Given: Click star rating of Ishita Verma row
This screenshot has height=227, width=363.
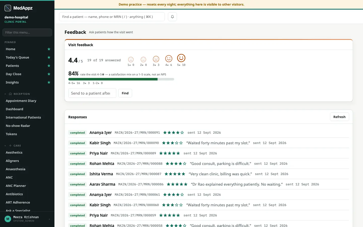Looking at the screenshot, I should tap(175, 174).
